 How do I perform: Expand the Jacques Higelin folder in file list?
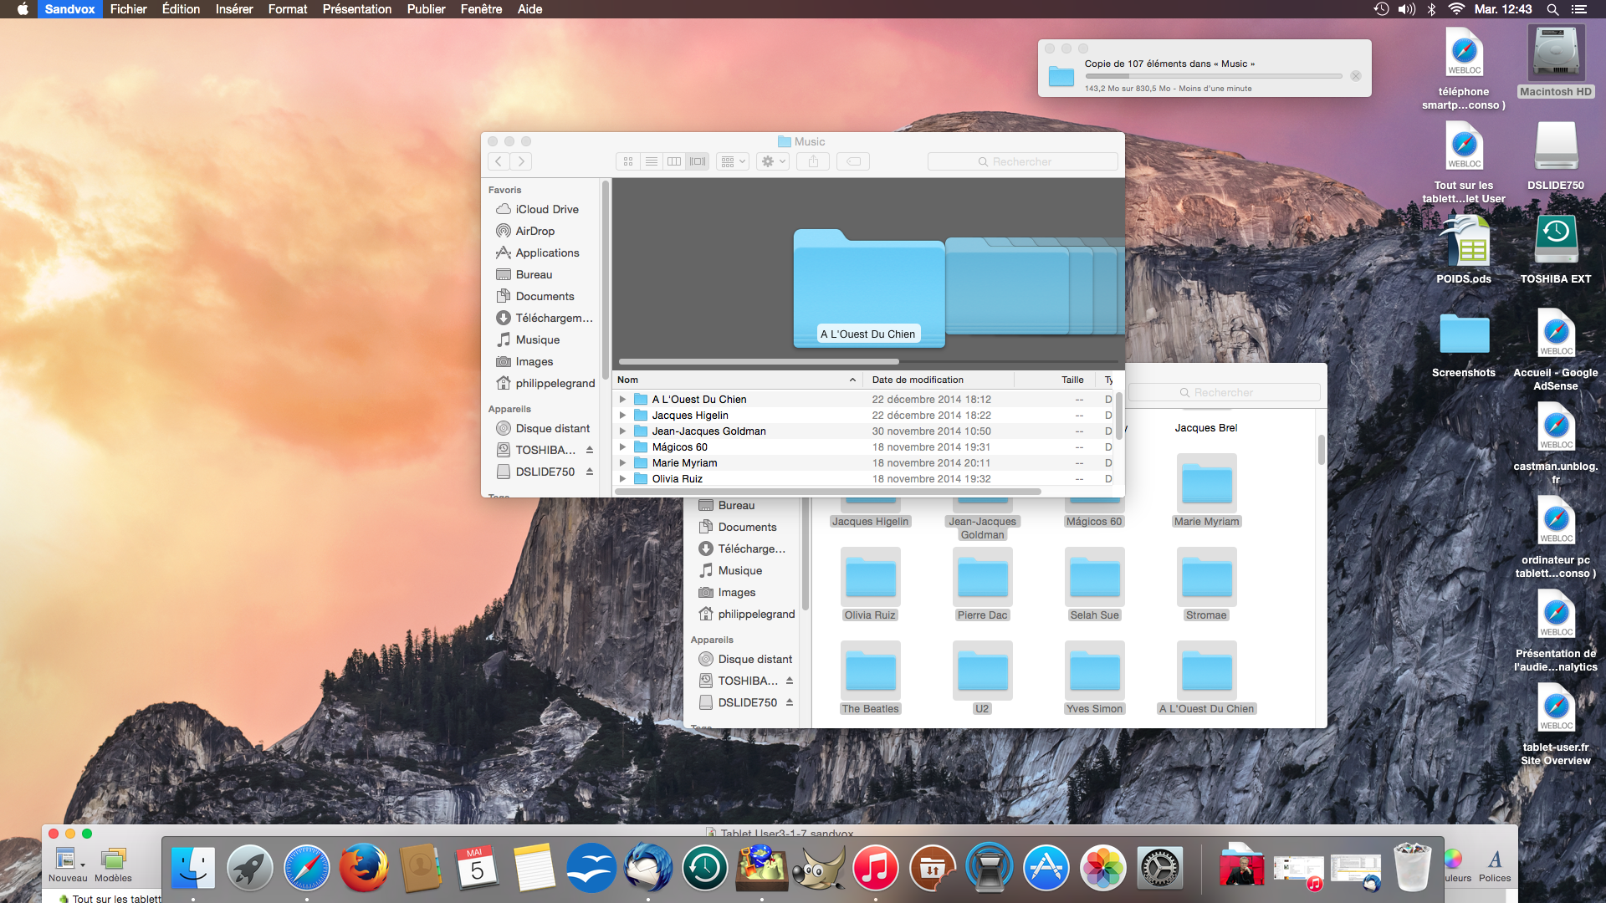623,415
